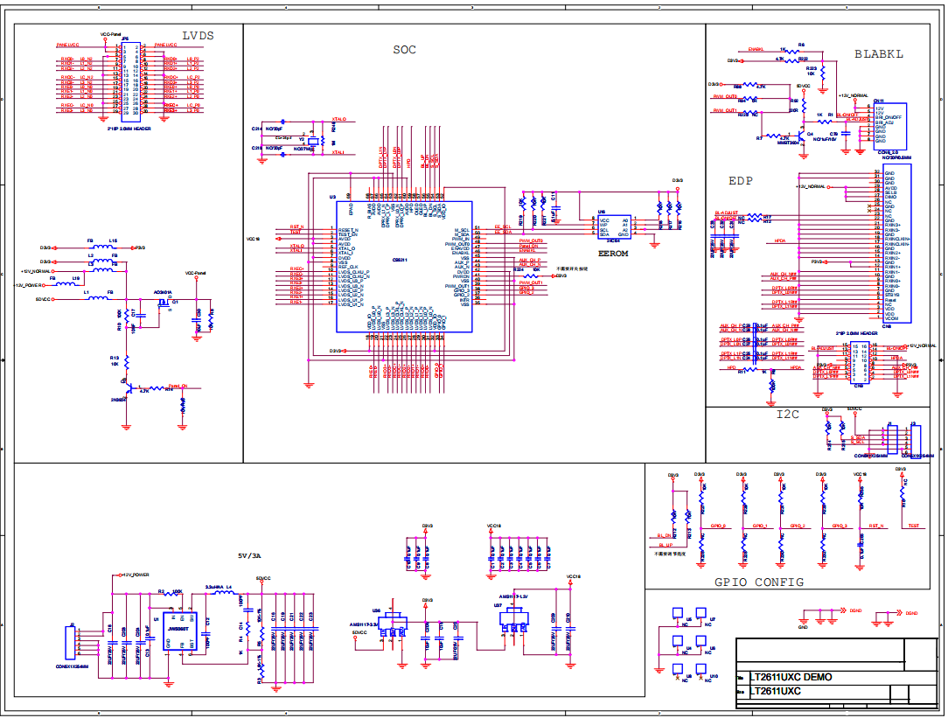The height and width of the screenshot is (718, 948).
Task: Click the 5V/3A power section label
Action: click(249, 555)
